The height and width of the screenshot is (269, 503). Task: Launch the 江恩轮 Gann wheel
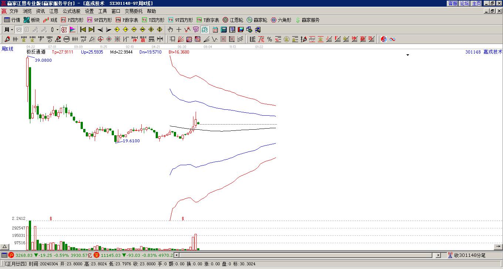tap(233, 20)
